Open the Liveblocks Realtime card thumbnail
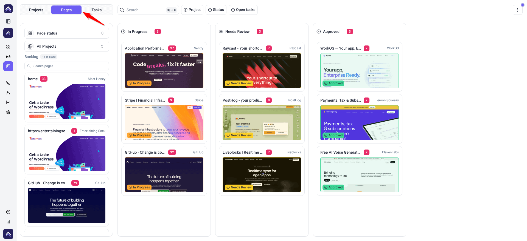The height and width of the screenshot is (241, 527). (262, 175)
